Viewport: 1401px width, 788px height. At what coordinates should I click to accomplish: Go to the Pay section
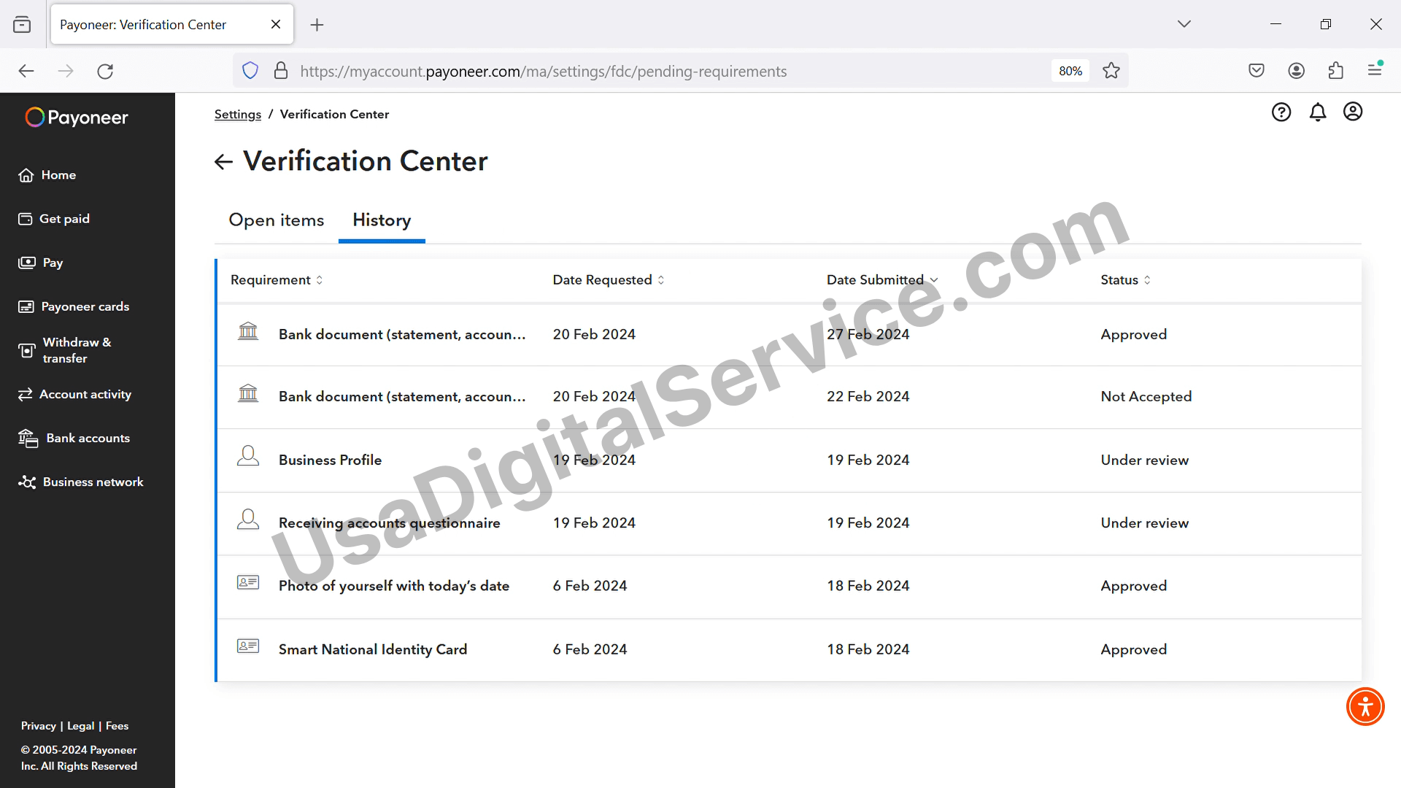[41, 263]
